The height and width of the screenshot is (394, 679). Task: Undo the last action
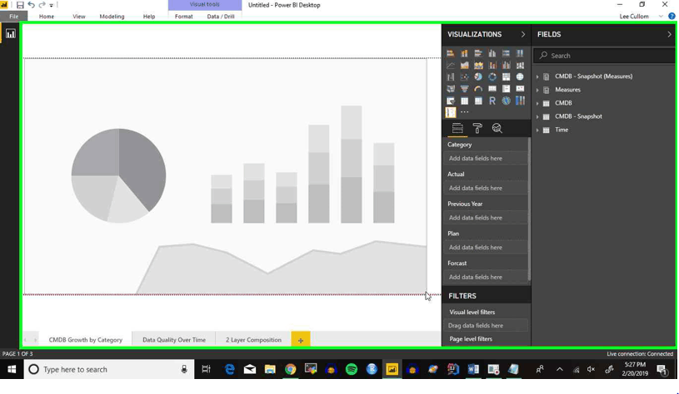31,5
